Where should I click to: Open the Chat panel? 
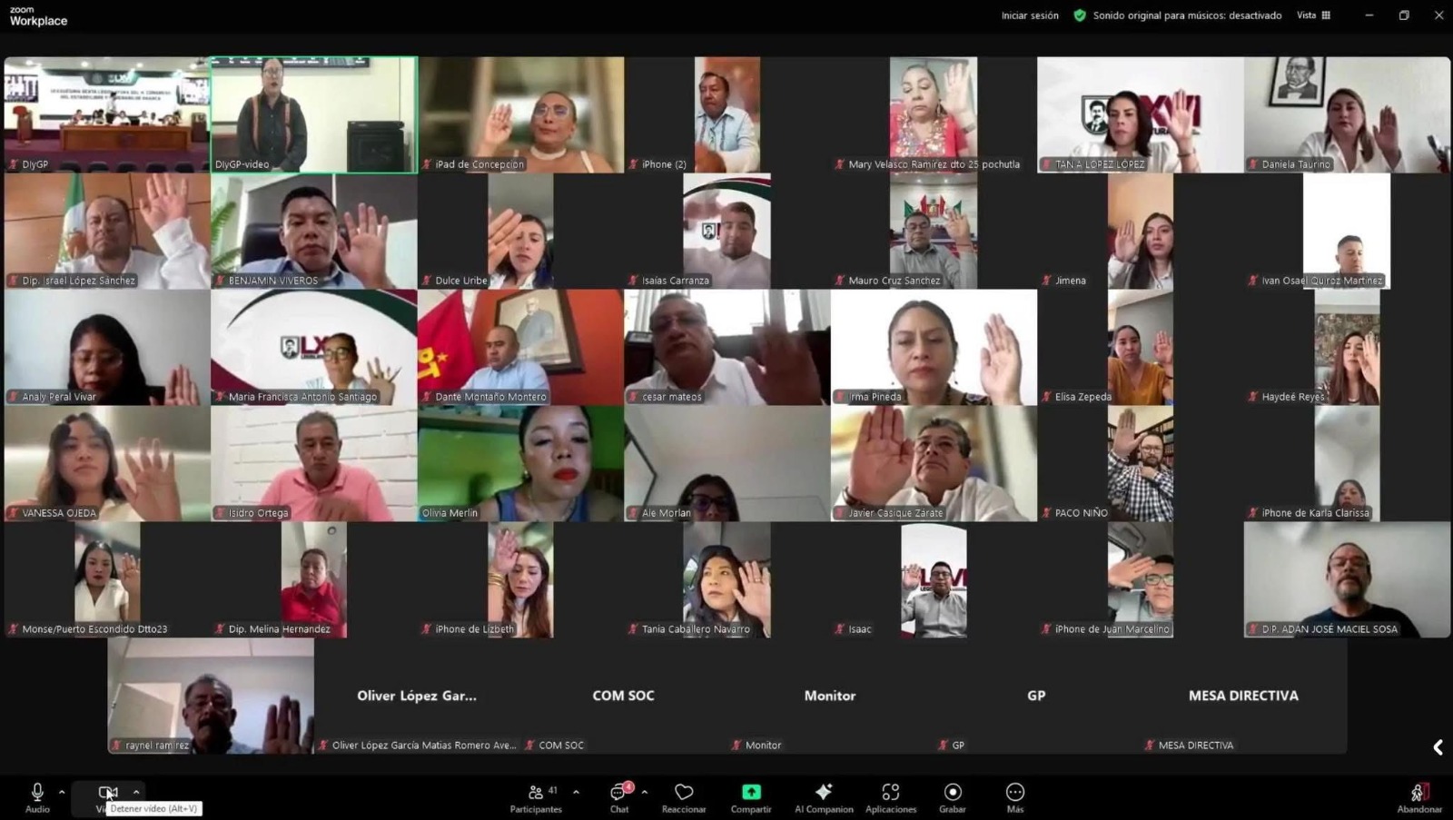[619, 796]
